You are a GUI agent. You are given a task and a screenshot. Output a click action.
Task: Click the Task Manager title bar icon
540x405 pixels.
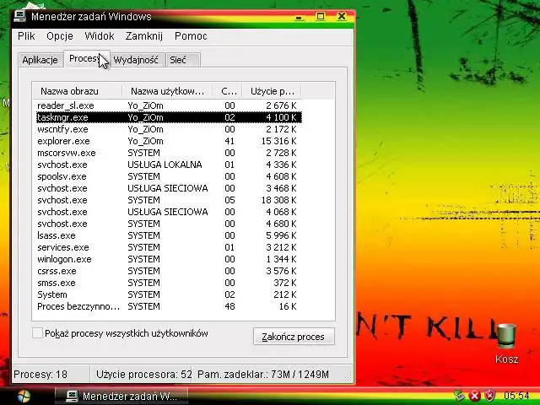(19, 17)
